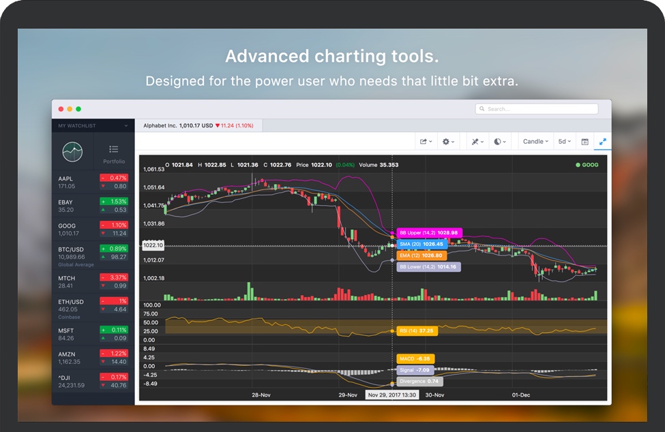The height and width of the screenshot is (432, 665).
Task: Open the share/export chart menu
Action: click(426, 142)
